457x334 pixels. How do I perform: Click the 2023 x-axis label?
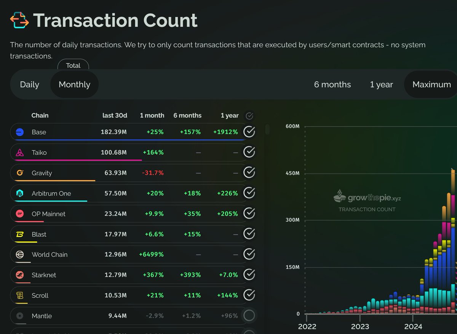click(360, 327)
